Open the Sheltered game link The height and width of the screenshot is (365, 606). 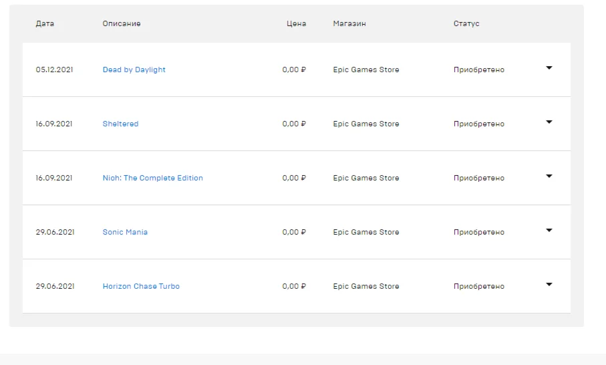(x=120, y=124)
